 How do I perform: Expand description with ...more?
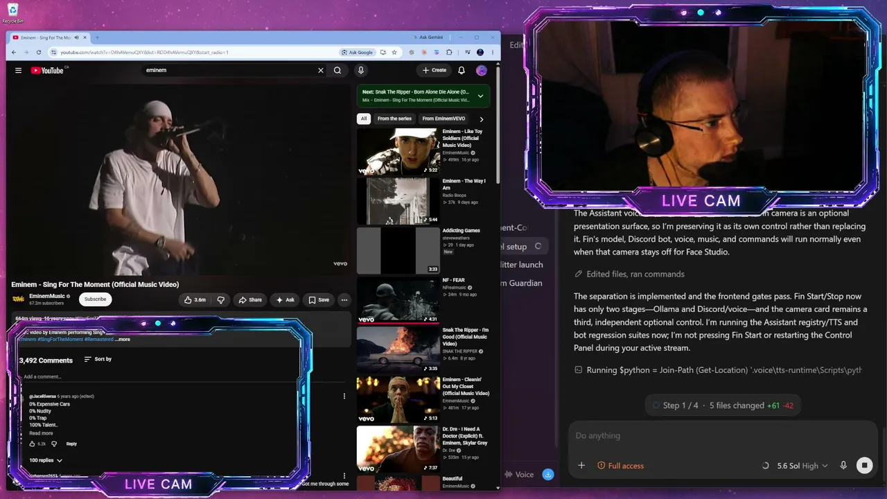123,340
